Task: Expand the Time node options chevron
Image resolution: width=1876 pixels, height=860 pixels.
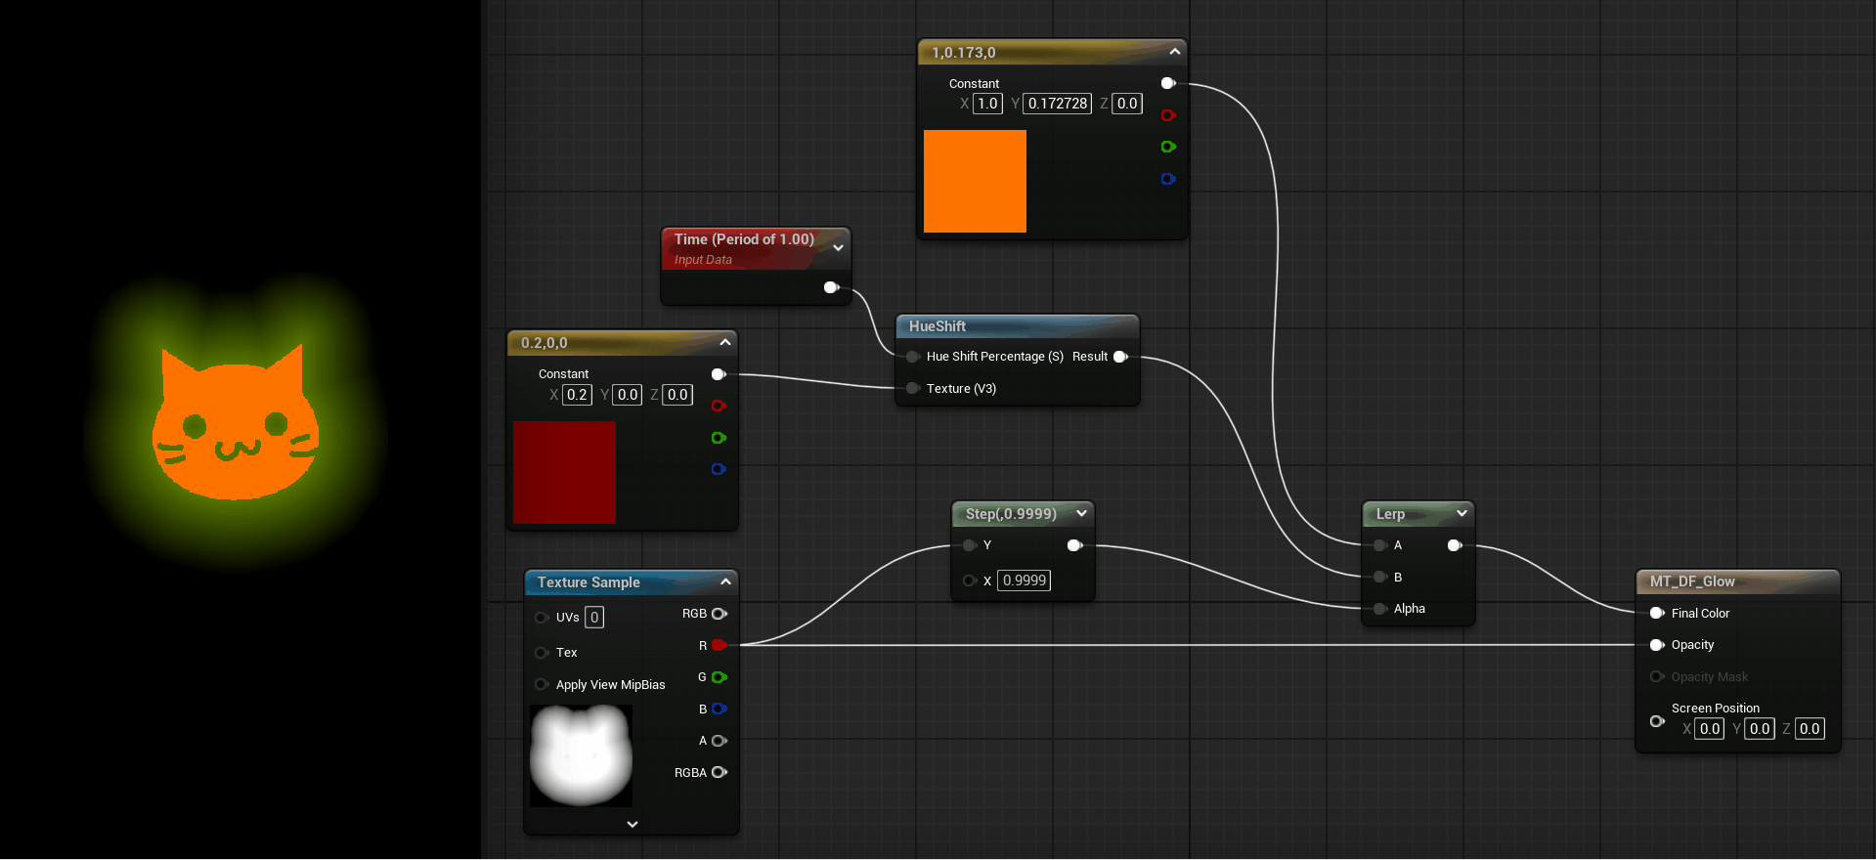Action: click(x=838, y=248)
